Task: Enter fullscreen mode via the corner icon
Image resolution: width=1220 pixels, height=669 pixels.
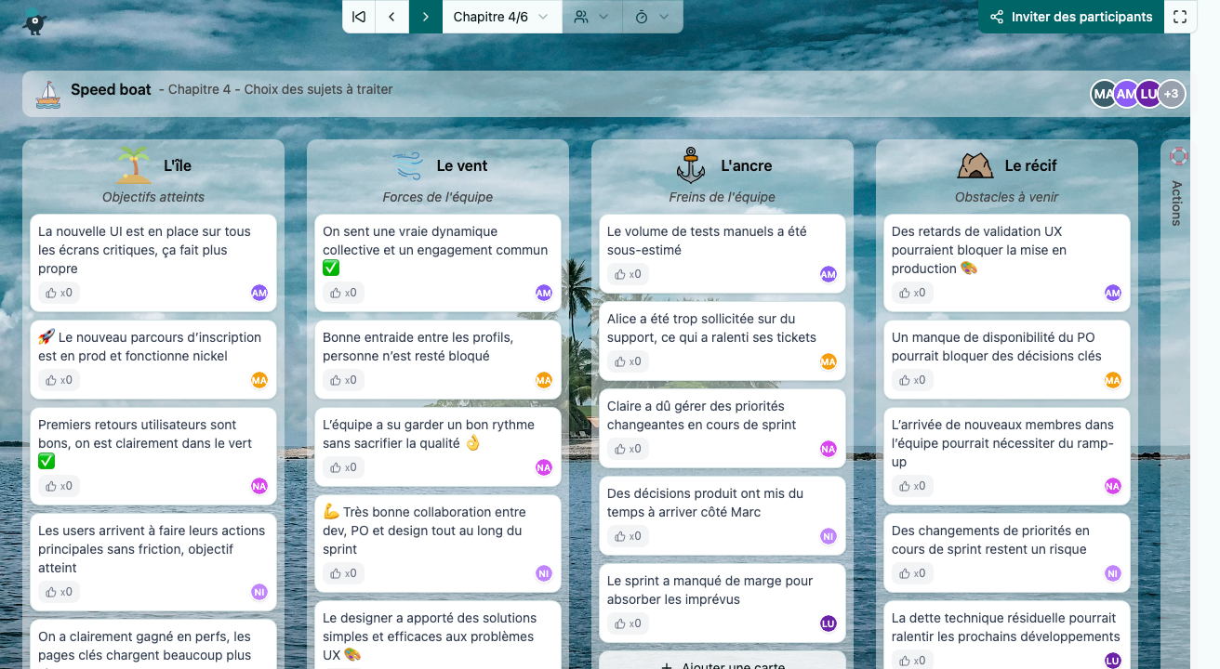Action: 1179,17
